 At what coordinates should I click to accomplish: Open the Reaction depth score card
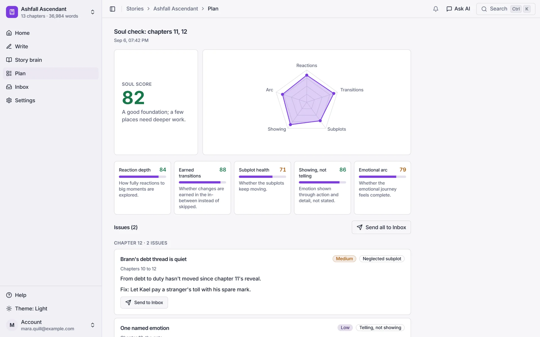tap(142, 188)
